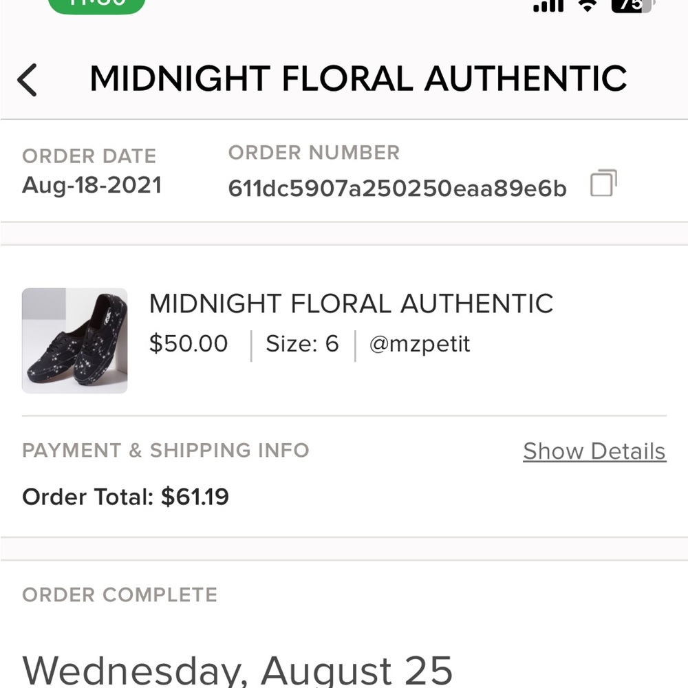Image resolution: width=688 pixels, height=688 pixels.
Task: Click the ORDER COMPLETE status heading
Action: 120,594
